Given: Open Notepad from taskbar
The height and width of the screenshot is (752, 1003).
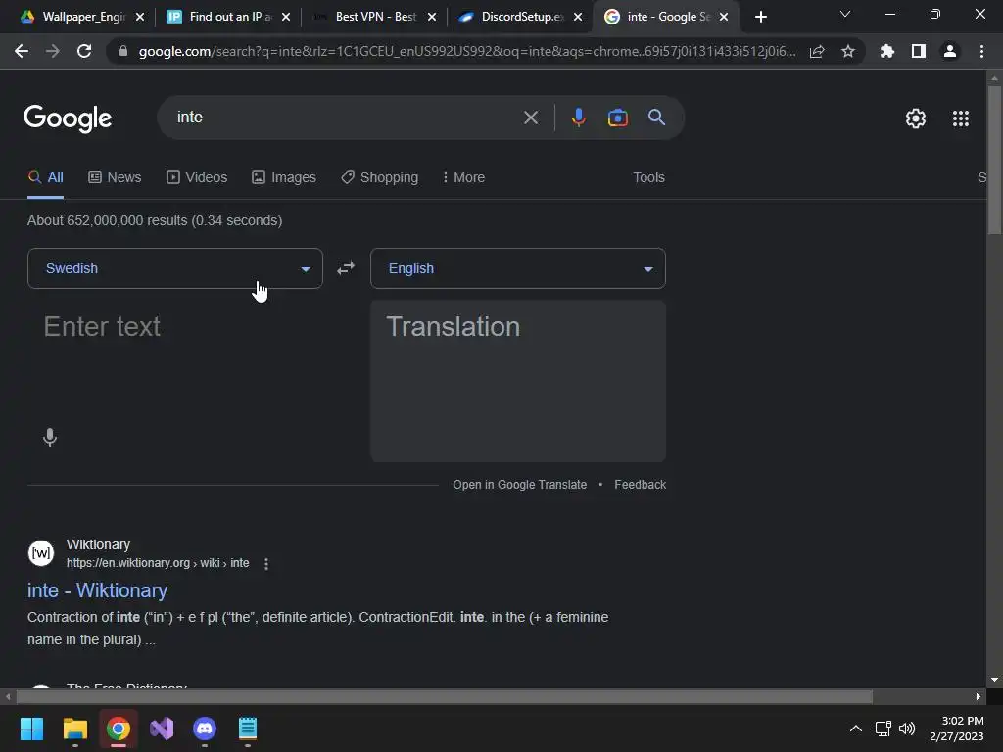Looking at the screenshot, I should (x=248, y=728).
